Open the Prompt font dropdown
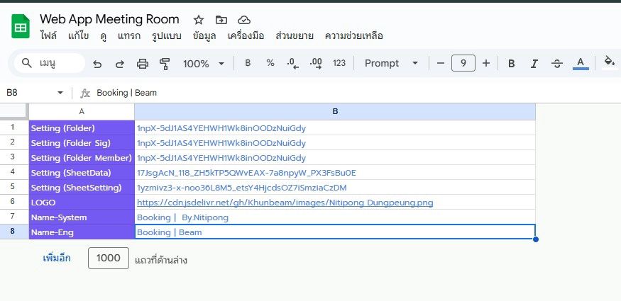The width and height of the screenshot is (621, 301). coord(391,63)
